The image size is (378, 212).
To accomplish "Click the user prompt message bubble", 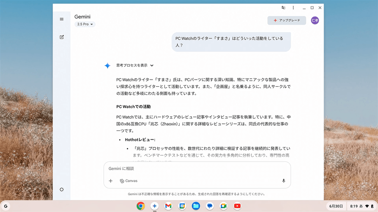I will (231, 42).
